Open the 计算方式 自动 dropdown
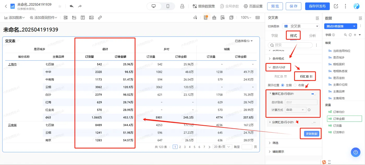365x165 pixels. point(295,110)
